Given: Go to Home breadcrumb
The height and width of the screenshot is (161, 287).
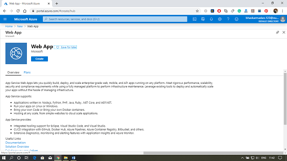Looking at the screenshot, I should click(9, 26).
